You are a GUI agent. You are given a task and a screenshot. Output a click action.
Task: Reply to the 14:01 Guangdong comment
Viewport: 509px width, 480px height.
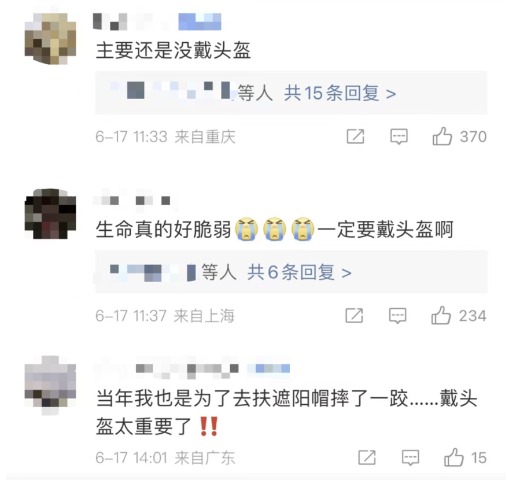(410, 457)
